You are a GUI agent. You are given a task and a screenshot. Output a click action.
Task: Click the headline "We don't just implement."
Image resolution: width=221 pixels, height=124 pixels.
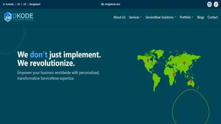click(x=59, y=54)
